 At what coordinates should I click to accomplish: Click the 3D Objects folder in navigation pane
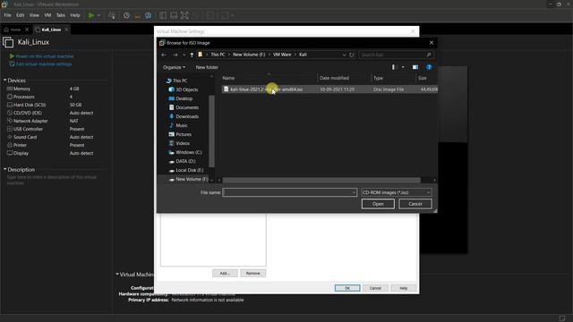184,89
